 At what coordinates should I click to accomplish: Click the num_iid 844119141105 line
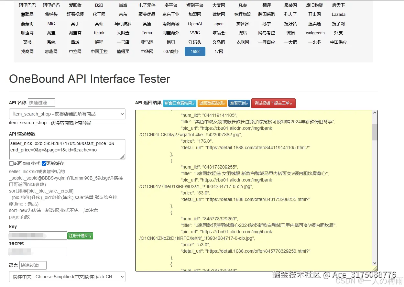(209, 115)
